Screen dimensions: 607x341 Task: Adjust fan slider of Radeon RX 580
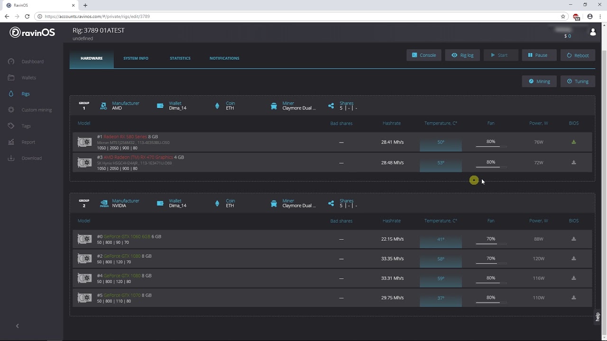click(491, 146)
